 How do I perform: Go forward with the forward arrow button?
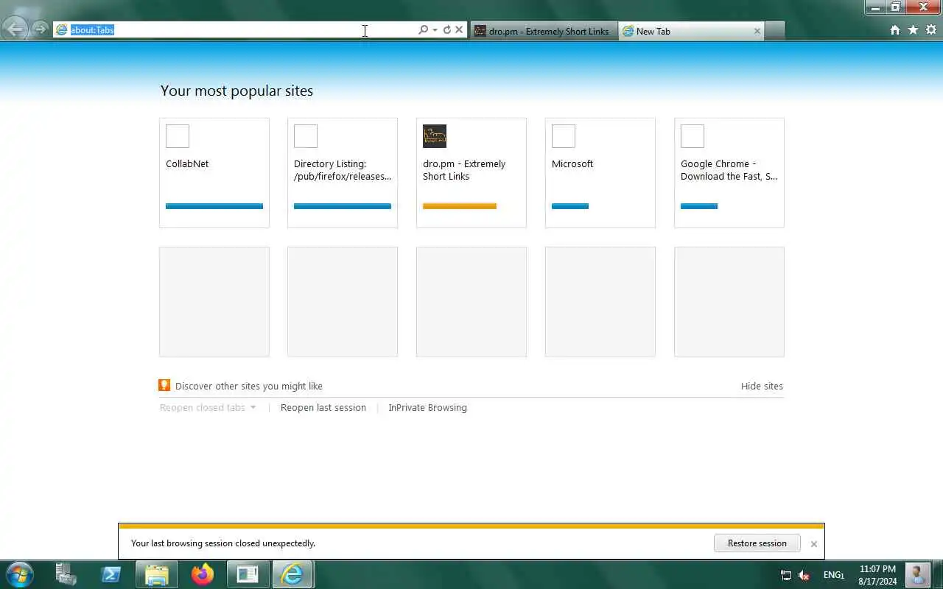pos(40,30)
